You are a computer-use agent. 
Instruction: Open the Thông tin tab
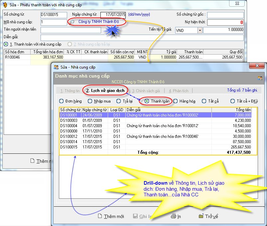[x=70, y=91]
